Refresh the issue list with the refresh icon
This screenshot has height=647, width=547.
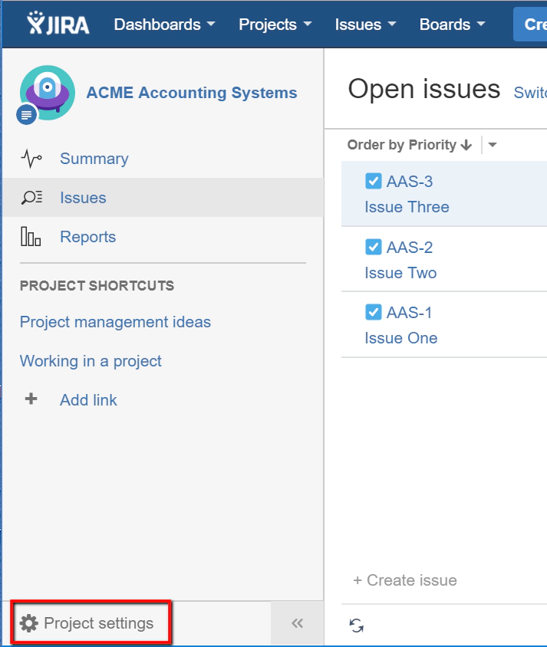[356, 626]
